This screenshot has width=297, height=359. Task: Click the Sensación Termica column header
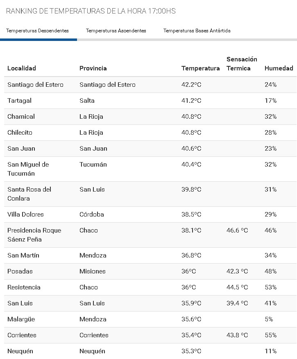click(242, 64)
